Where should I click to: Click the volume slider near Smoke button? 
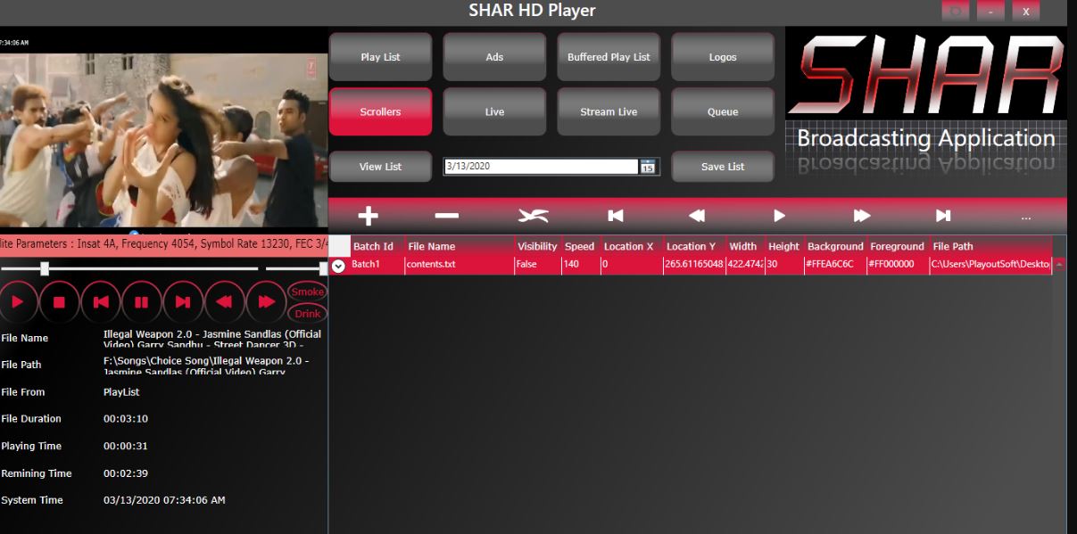tap(296, 268)
